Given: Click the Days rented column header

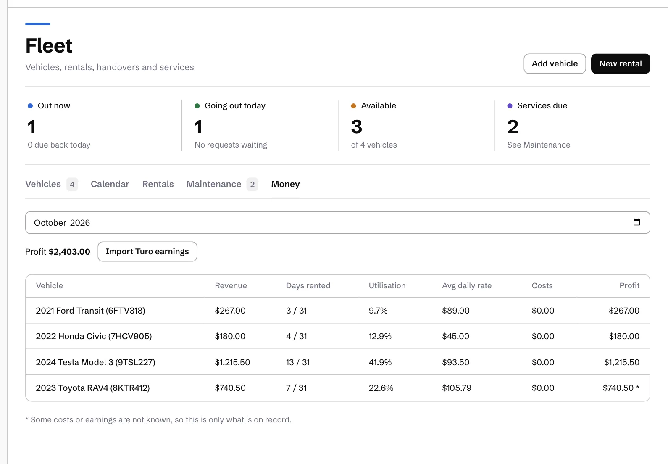Looking at the screenshot, I should 308,286.
